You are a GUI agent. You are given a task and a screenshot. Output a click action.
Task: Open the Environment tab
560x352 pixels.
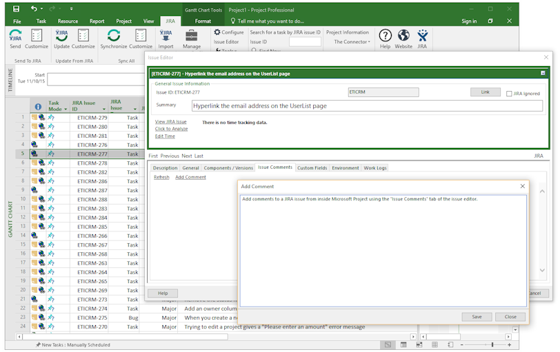pyautogui.click(x=346, y=168)
